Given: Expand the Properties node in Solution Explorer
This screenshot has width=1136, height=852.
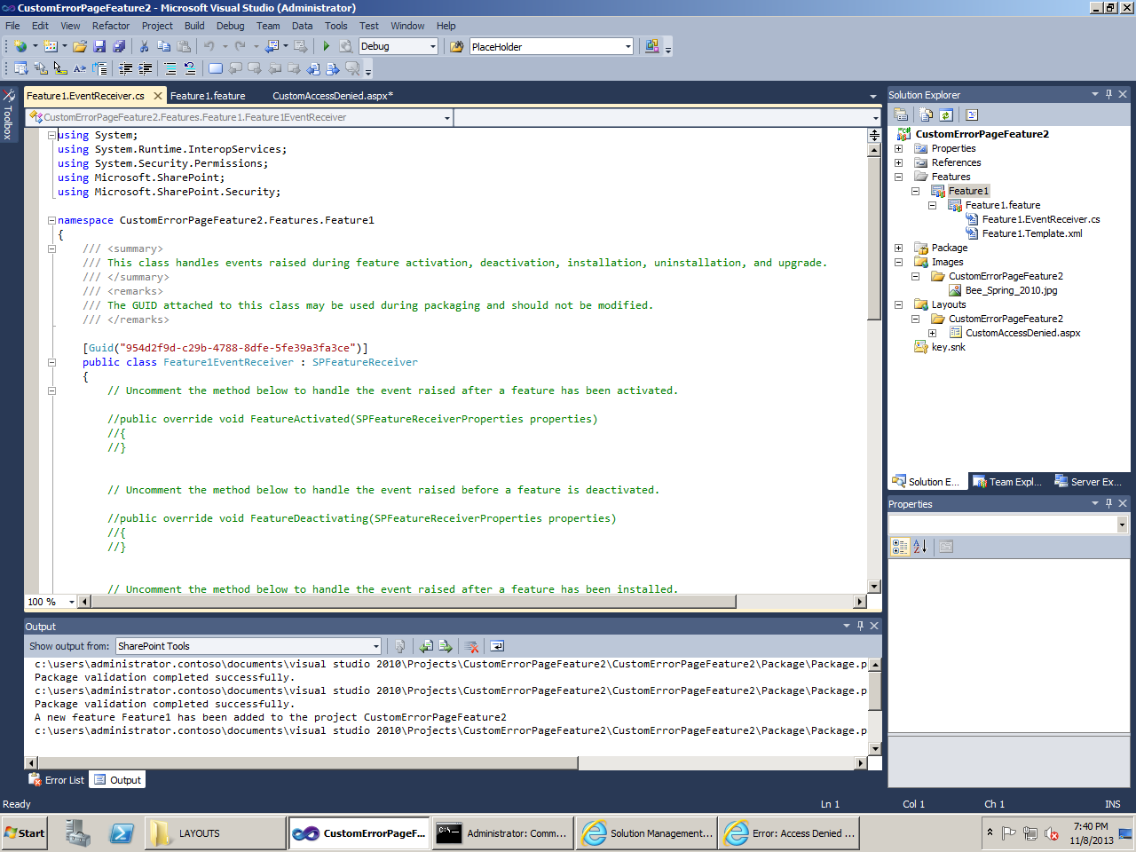Looking at the screenshot, I should pos(898,148).
